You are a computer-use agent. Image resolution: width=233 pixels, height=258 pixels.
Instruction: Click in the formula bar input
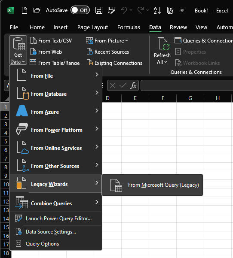[187, 85]
